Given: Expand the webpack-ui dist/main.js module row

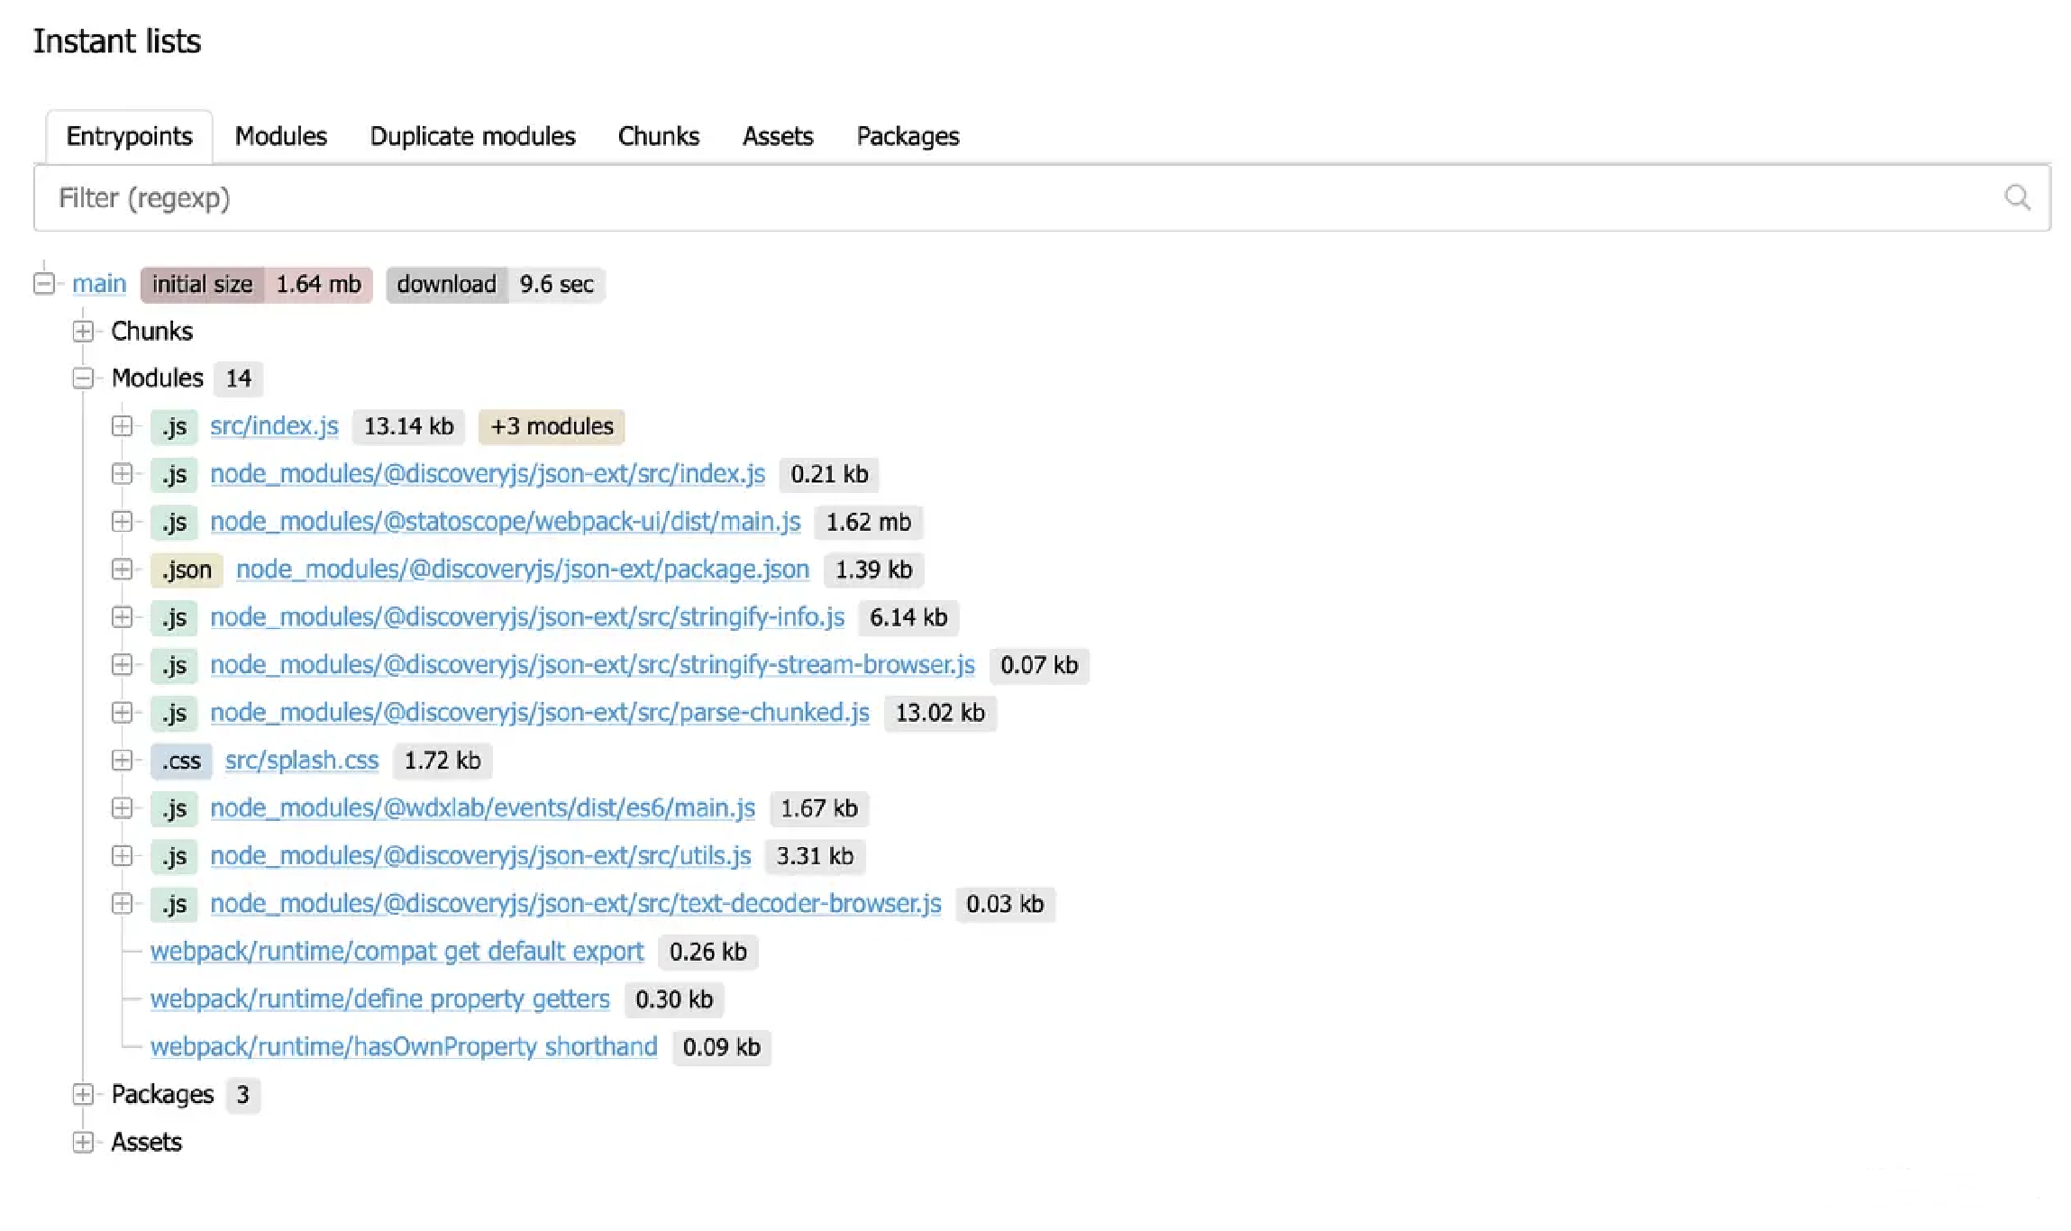Looking at the screenshot, I should [x=123, y=522].
